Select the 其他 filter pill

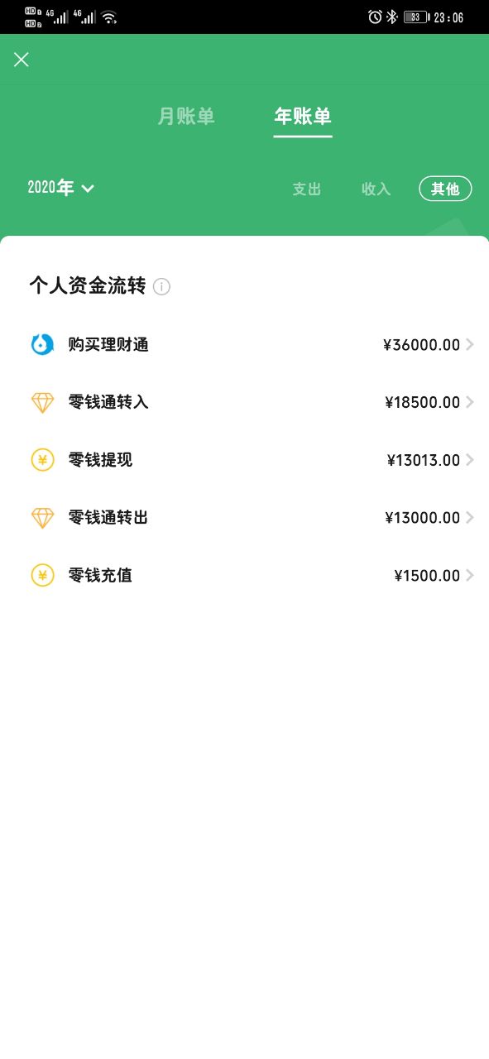445,189
